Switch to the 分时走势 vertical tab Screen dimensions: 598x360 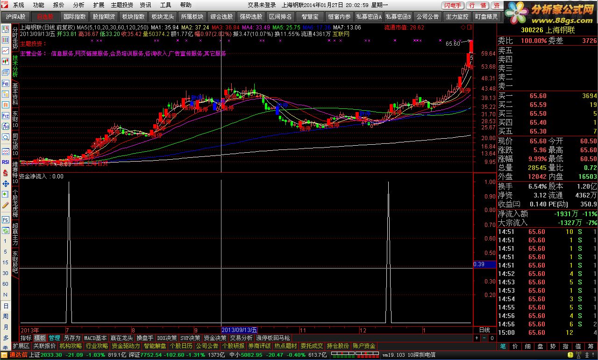pyautogui.click(x=15, y=38)
